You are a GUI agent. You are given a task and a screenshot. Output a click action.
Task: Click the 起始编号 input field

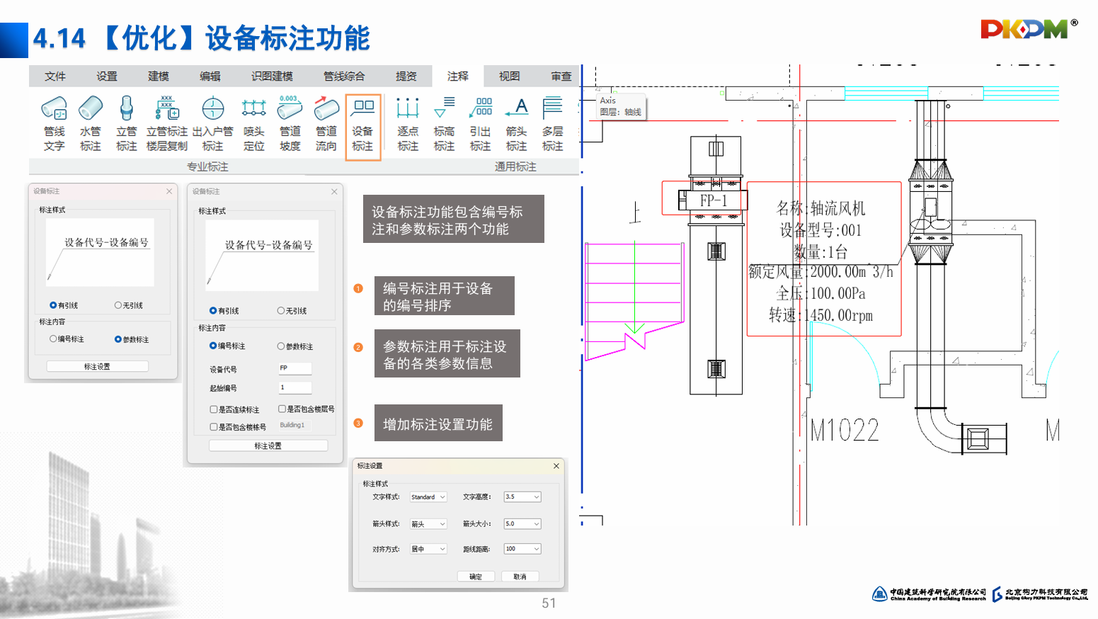pyautogui.click(x=295, y=387)
